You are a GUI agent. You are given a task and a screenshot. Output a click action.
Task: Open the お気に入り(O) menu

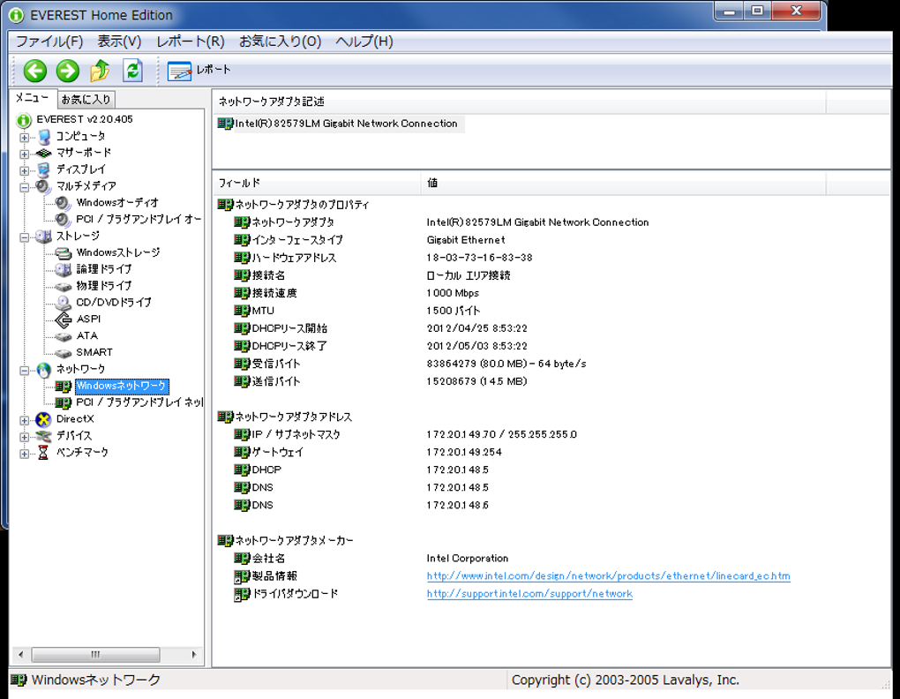(x=280, y=41)
